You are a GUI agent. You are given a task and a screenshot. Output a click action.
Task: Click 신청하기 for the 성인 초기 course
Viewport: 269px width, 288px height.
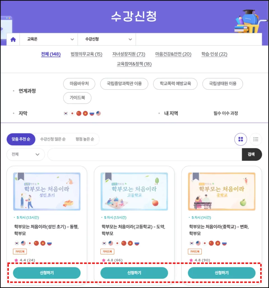point(47,273)
